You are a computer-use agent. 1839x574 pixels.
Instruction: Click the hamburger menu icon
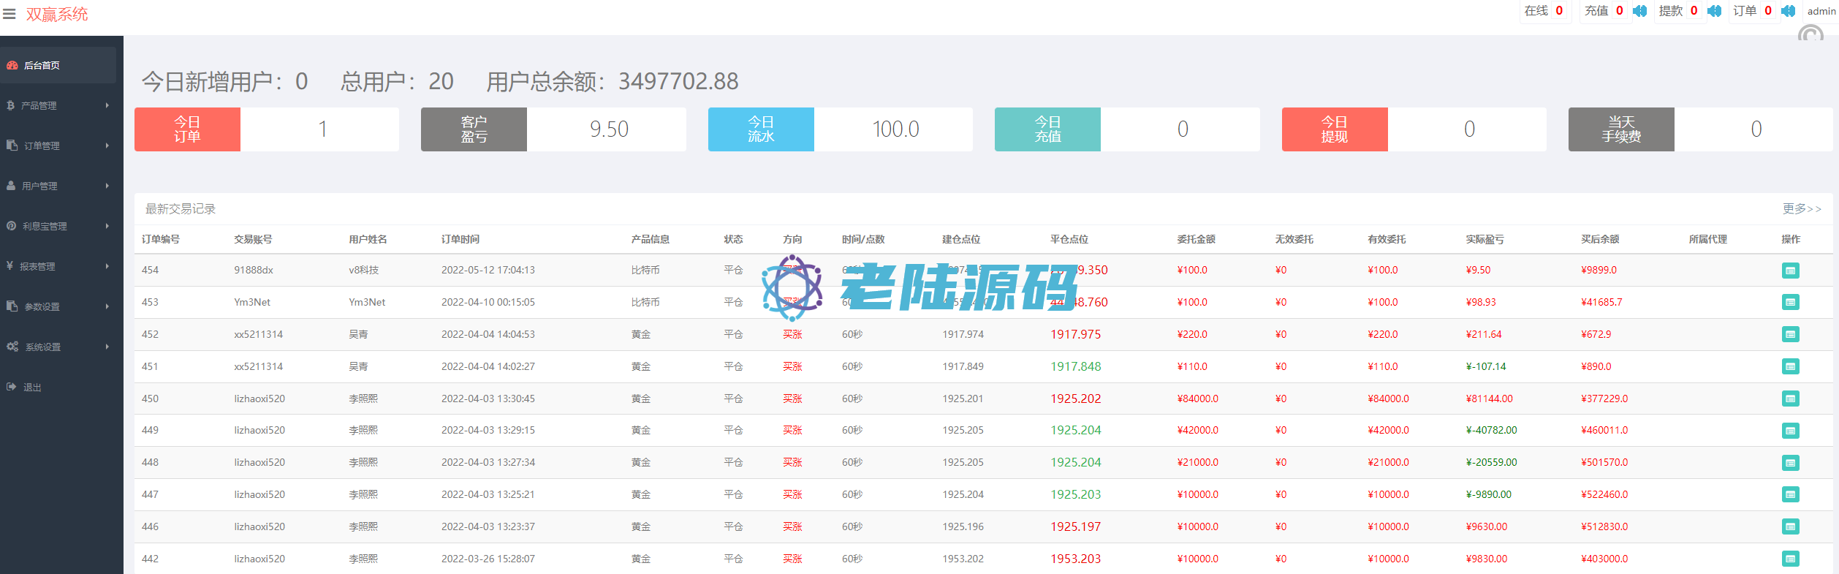(x=9, y=14)
